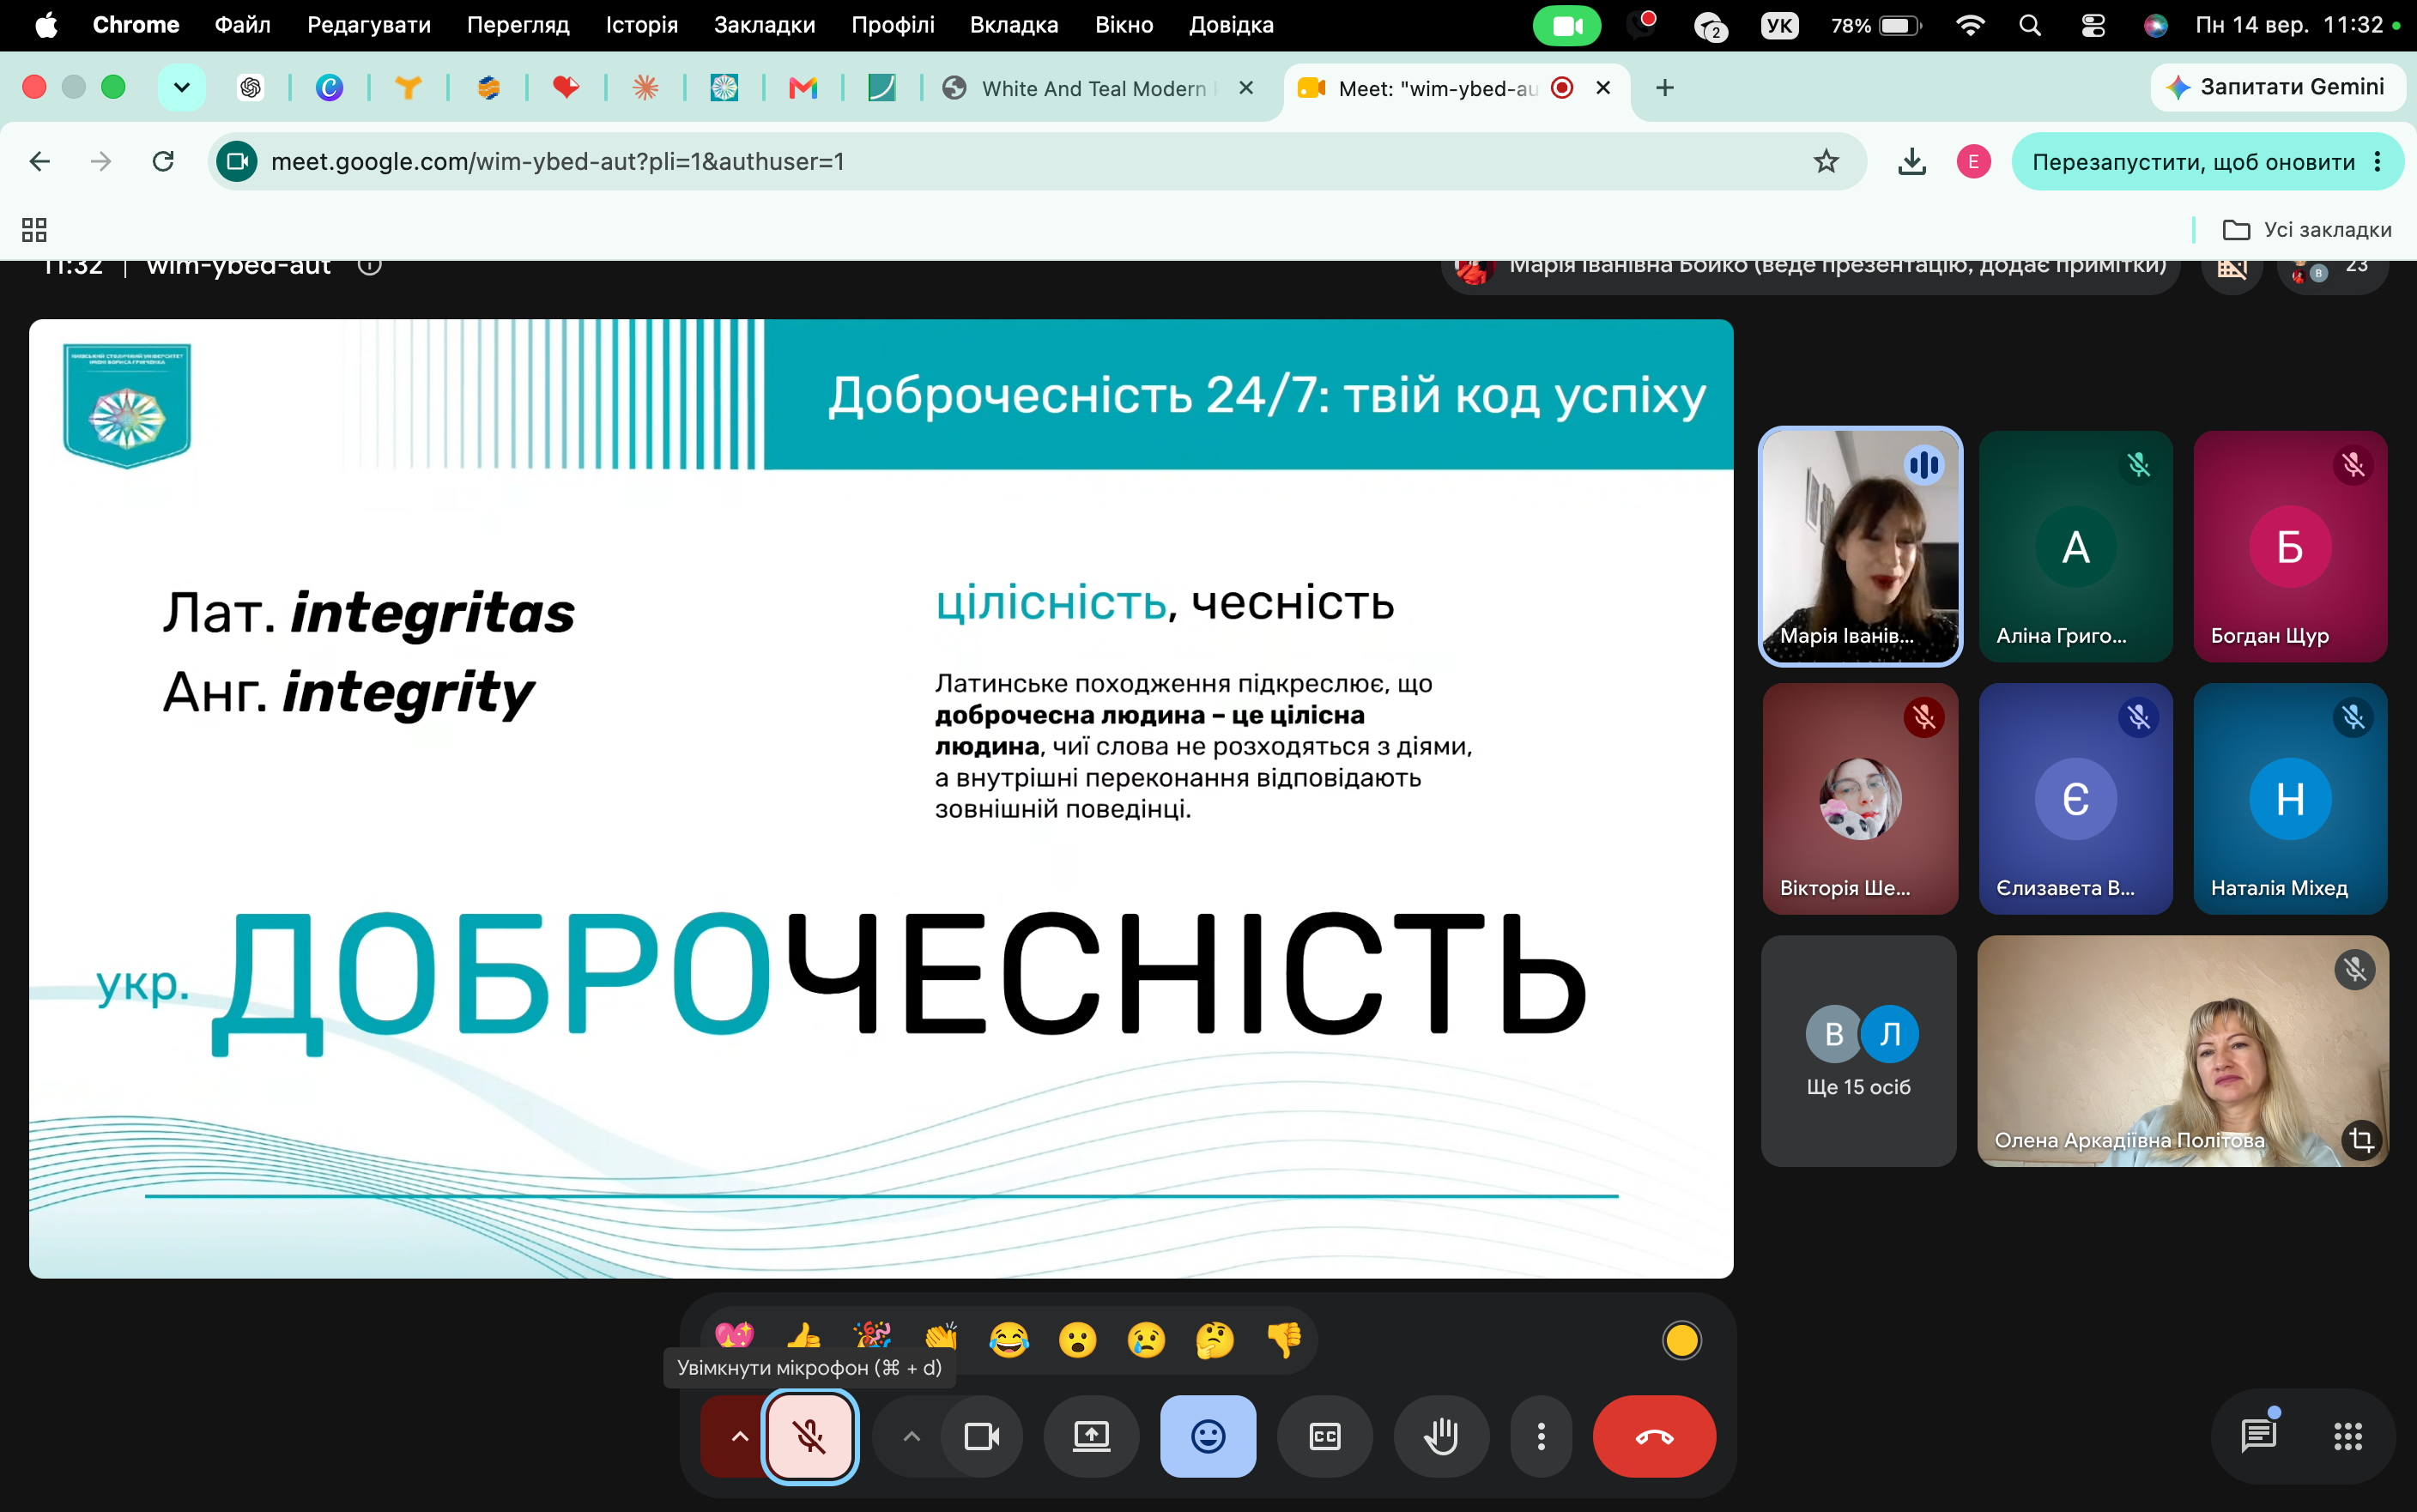Raise hand in the meeting
Screen dimensions: 2417x1512
(1441, 1436)
